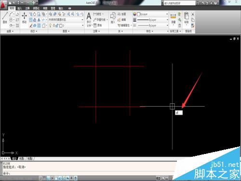The width and height of the screenshot is (241, 181).
Task: Expand the Layers (图层) panel
Action: point(66,31)
